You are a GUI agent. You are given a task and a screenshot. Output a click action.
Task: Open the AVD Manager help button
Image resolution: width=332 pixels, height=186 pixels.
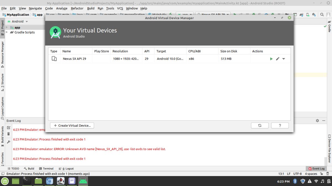[x=280, y=125]
